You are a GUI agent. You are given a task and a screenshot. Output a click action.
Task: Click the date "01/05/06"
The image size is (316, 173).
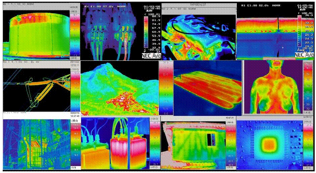[x=306, y=5]
